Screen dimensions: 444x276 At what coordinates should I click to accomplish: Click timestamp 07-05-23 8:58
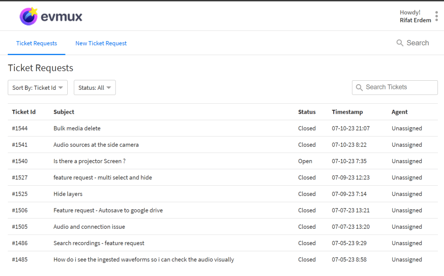click(x=349, y=260)
